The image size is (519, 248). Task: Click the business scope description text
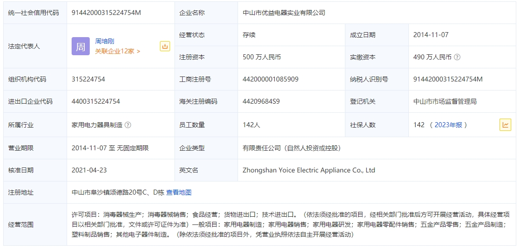290,224
